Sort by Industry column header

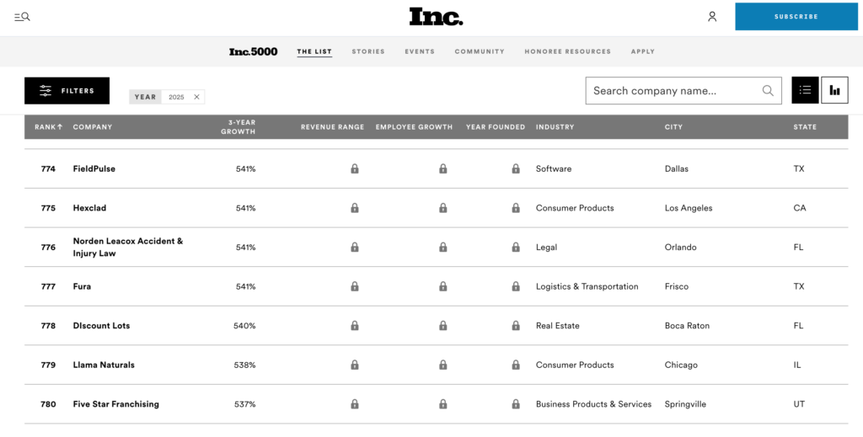555,127
